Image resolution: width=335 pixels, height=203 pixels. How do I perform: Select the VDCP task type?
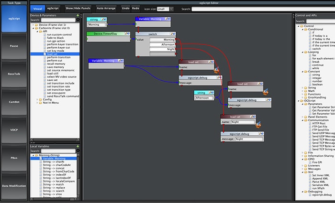(14, 130)
